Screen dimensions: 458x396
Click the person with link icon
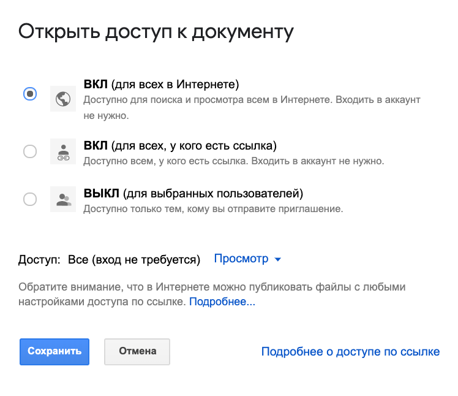click(x=63, y=151)
